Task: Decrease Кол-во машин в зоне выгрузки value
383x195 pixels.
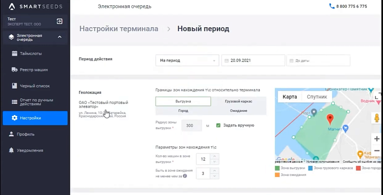Action: [x=214, y=162]
